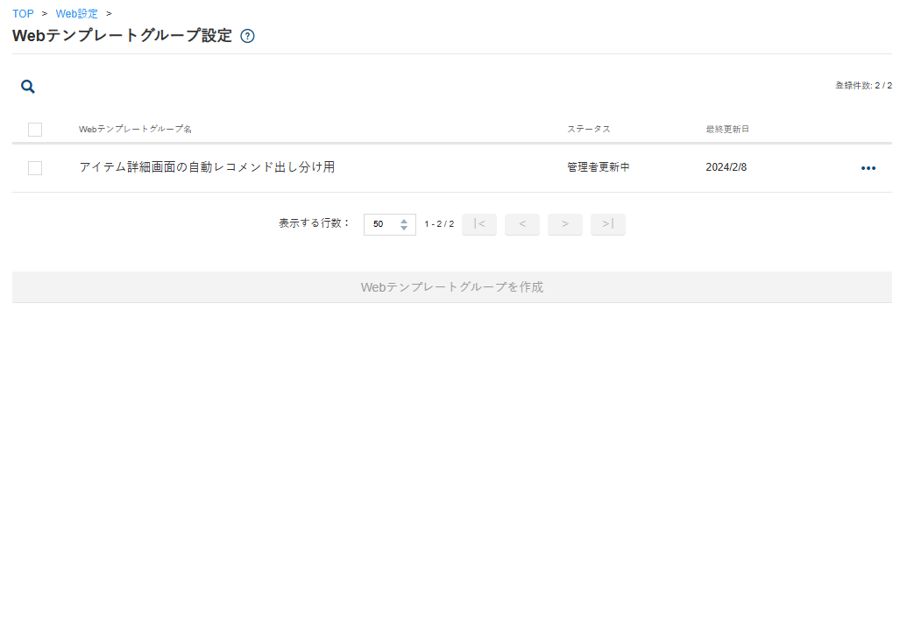
Task: Select the アイテム詳細画面の自動レコメンド出し分け用 row name
Action: pyautogui.click(x=207, y=167)
